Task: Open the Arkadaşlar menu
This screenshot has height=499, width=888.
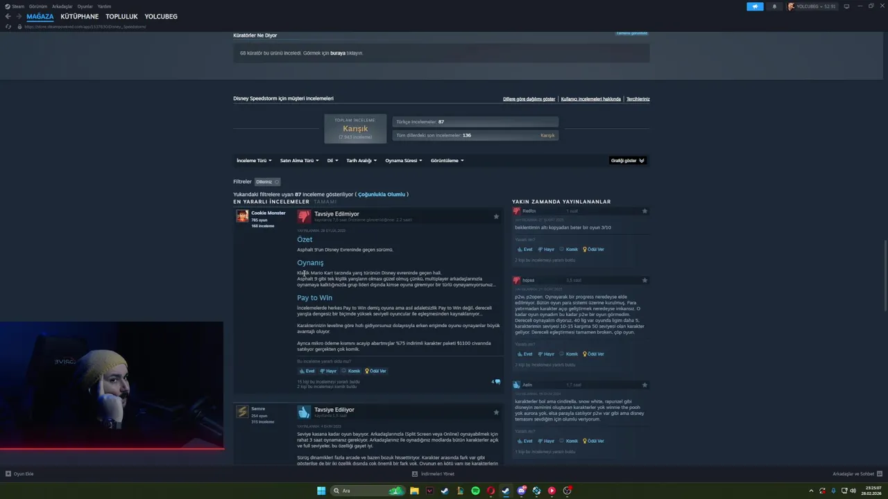Action: tap(62, 6)
